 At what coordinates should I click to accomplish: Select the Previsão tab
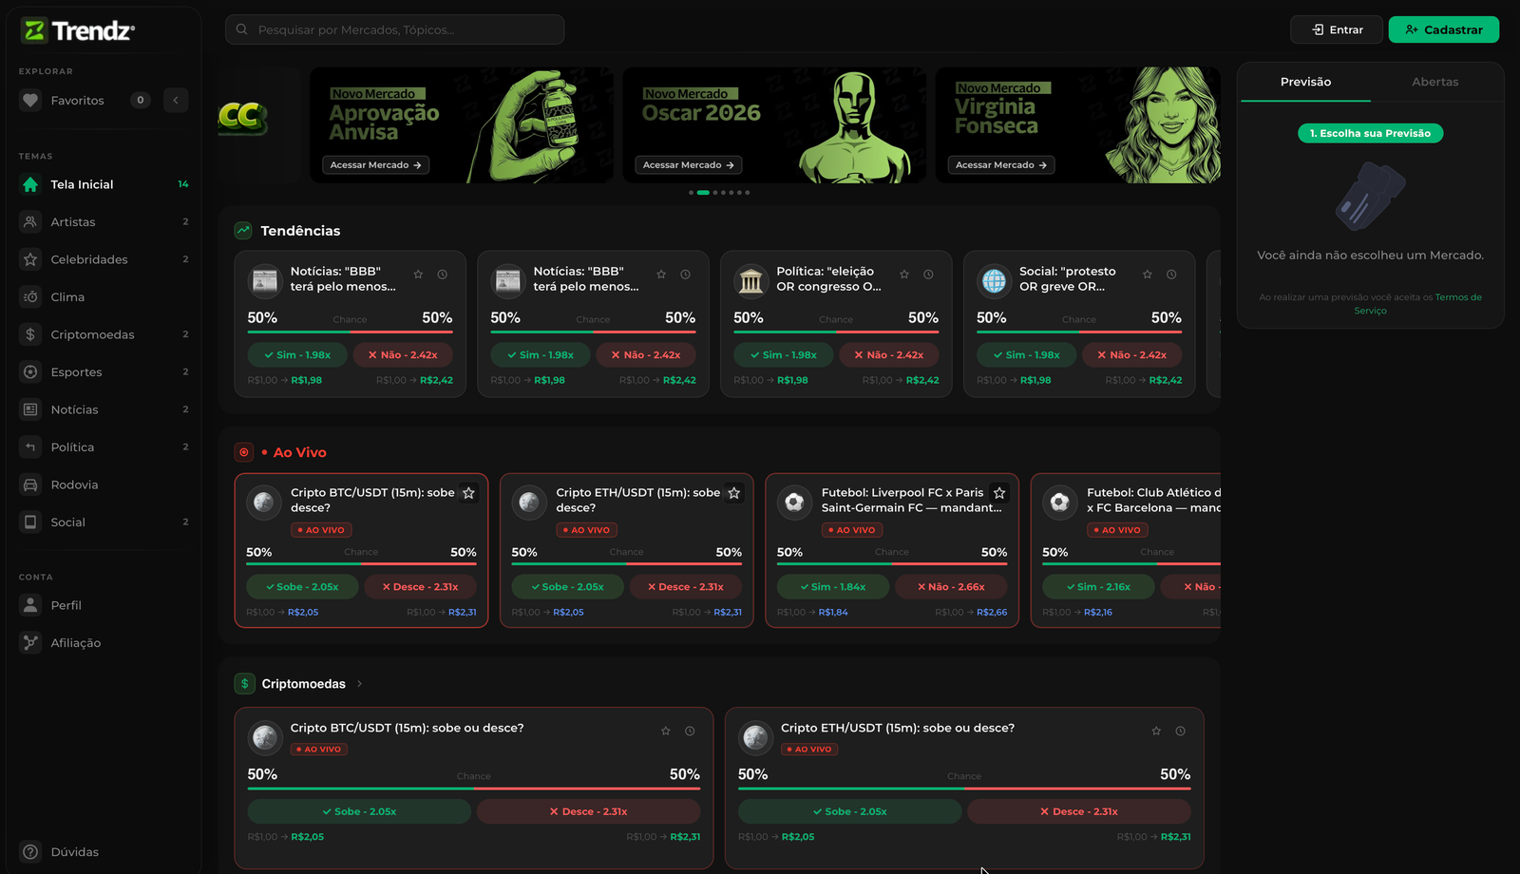coord(1305,82)
